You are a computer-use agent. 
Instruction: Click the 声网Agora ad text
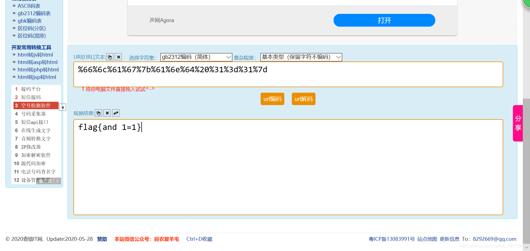click(x=162, y=20)
